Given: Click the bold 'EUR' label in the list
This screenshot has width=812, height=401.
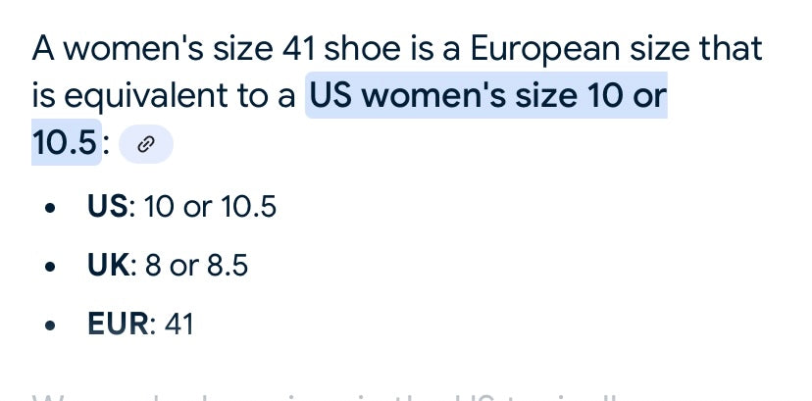Looking at the screenshot, I should [x=118, y=324].
